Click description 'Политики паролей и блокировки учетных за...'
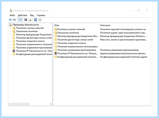 tap(123, 29)
